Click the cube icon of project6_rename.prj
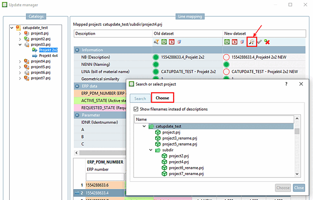This screenshot has height=200, width=313. pyautogui.click(x=164, y=168)
